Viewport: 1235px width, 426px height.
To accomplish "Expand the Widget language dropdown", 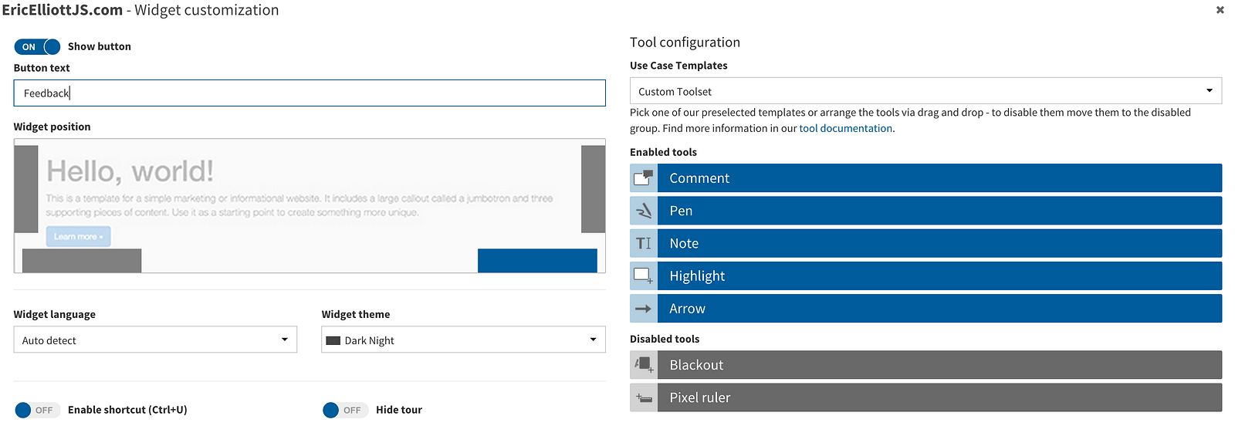I will click(155, 340).
